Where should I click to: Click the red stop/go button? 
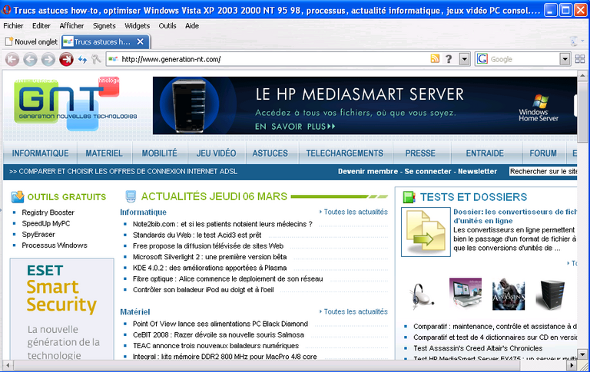(x=66, y=59)
